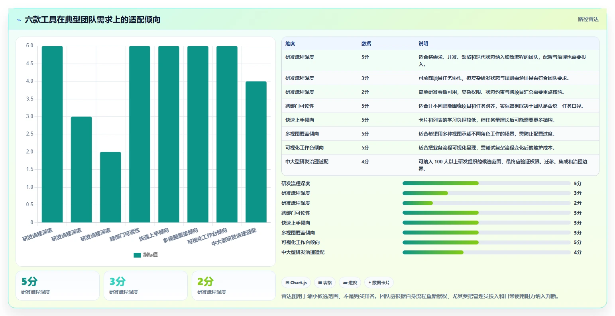615x316 pixels.
Task: Click the 进度 chip
Action: click(x=350, y=283)
